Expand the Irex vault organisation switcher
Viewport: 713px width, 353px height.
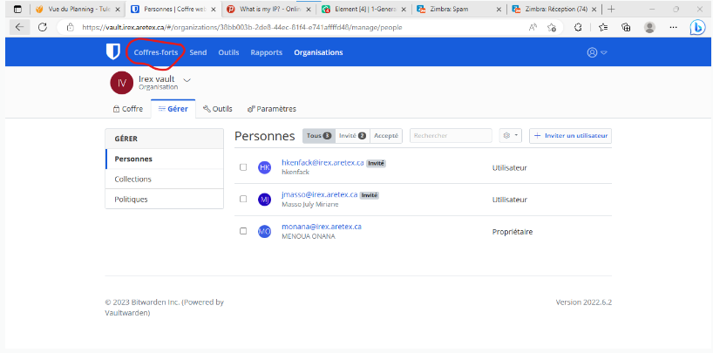187,79
